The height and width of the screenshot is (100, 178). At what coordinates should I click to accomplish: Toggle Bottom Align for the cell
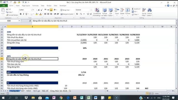pyautogui.click(x=51, y=10)
